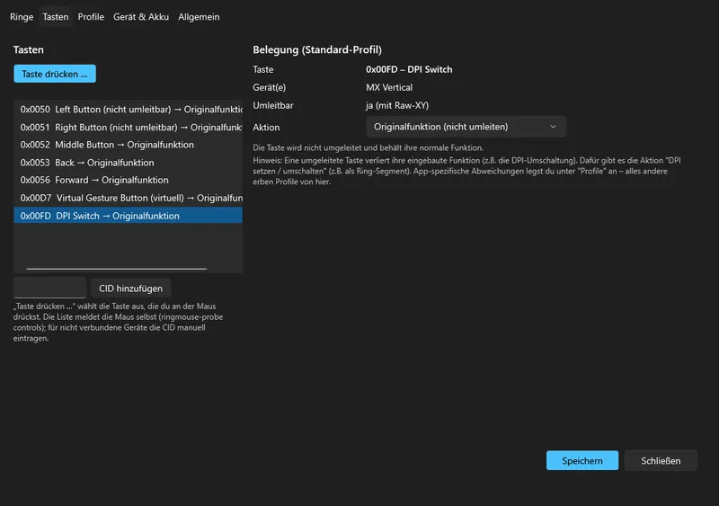
Task: Select 0x00D7 Virtual Gesture Button row
Action: point(128,198)
